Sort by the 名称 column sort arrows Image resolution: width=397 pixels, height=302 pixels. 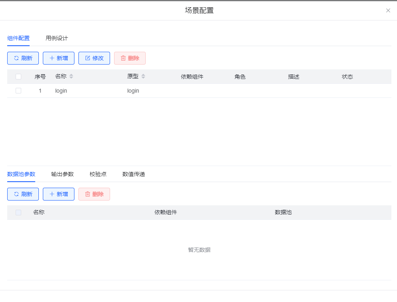(x=71, y=77)
